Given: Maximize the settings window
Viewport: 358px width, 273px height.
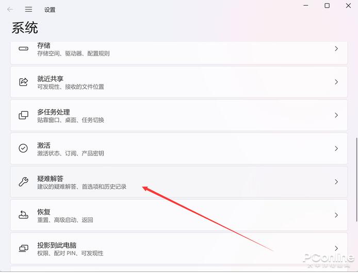Looking at the screenshot, I should click(327, 6).
